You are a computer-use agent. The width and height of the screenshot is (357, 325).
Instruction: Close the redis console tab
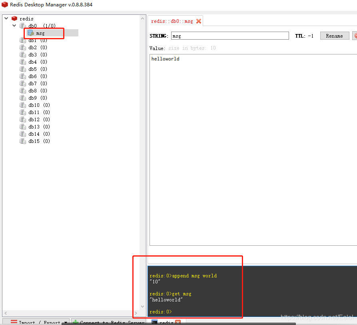point(178,322)
